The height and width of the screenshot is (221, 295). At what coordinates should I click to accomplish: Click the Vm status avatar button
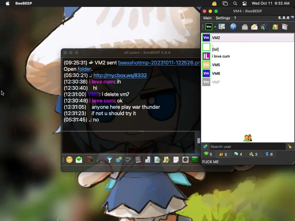(x=209, y=27)
